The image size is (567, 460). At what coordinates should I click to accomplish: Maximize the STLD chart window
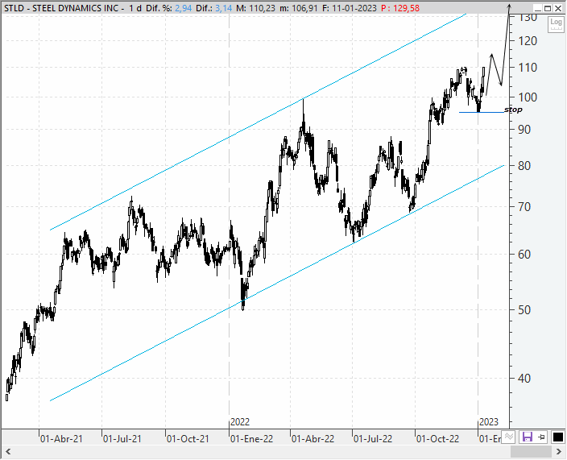tap(548, 8)
